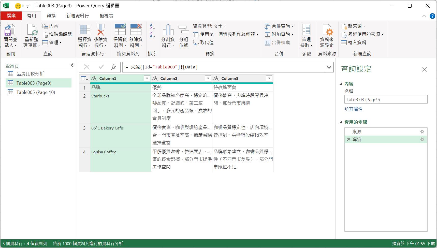Click the All Properties (所有屬性) link
Screen dimensions: 437x248
(x=353, y=109)
